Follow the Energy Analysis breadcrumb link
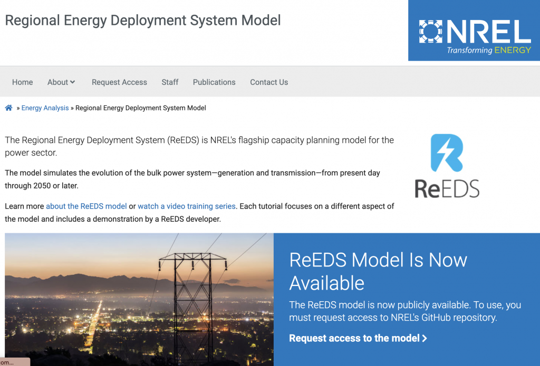Image resolution: width=540 pixels, height=366 pixels. [45, 108]
